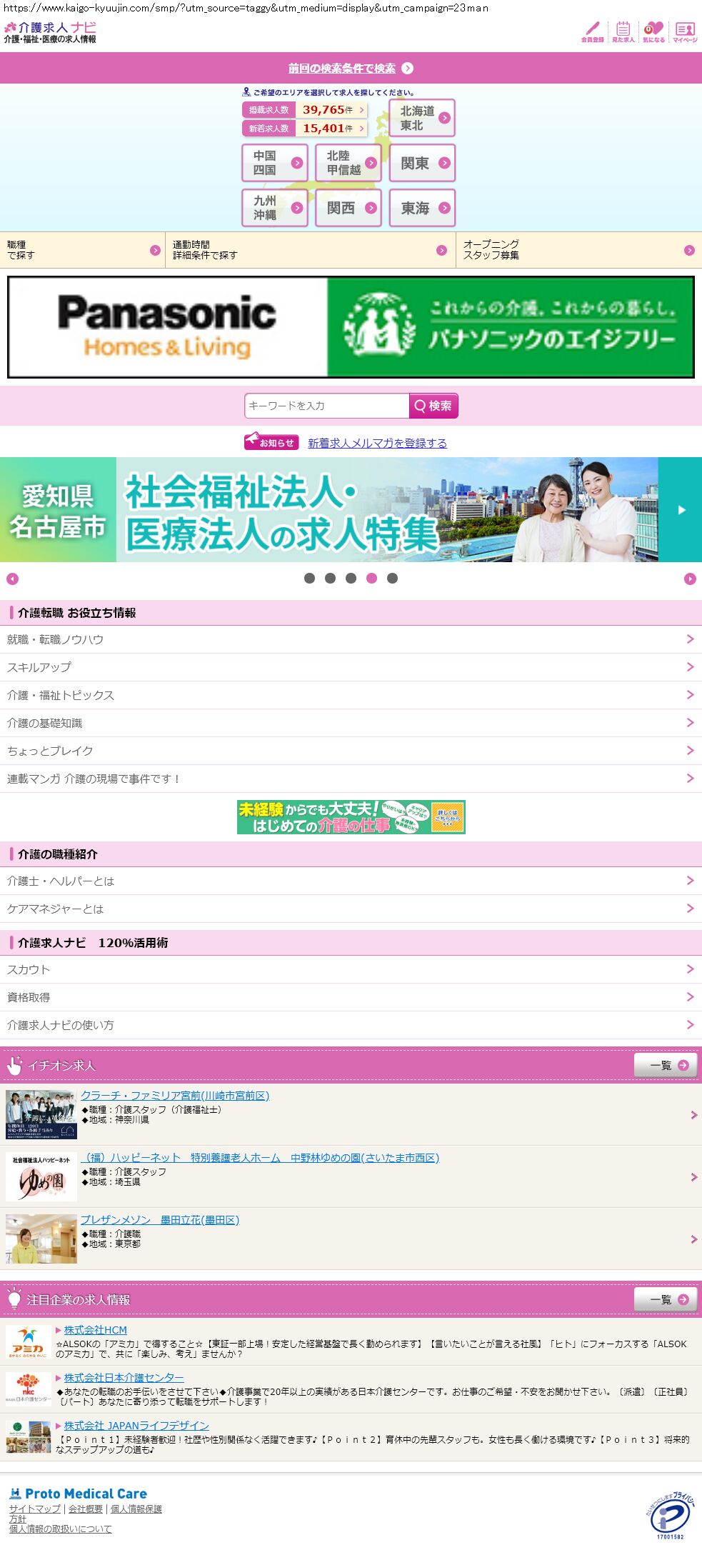Choose 北陸 甲信越 region button
This screenshot has width=702, height=1550.
[349, 163]
